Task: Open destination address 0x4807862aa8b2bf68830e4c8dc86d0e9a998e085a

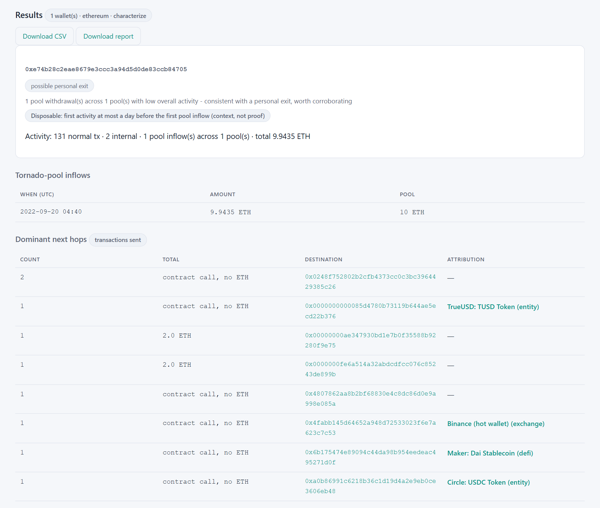Action: 371,399
